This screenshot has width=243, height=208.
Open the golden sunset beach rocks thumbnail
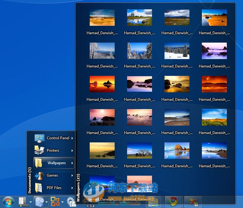(177, 84)
